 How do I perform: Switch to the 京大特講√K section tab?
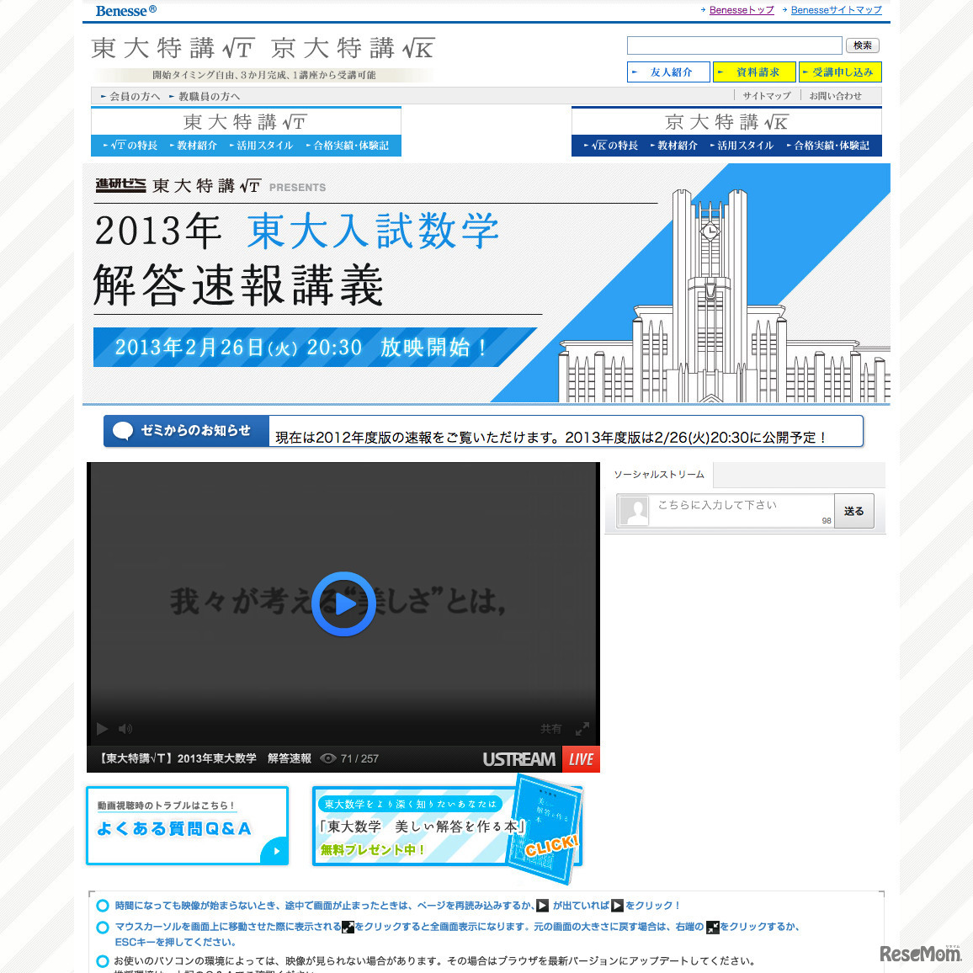coord(726,122)
